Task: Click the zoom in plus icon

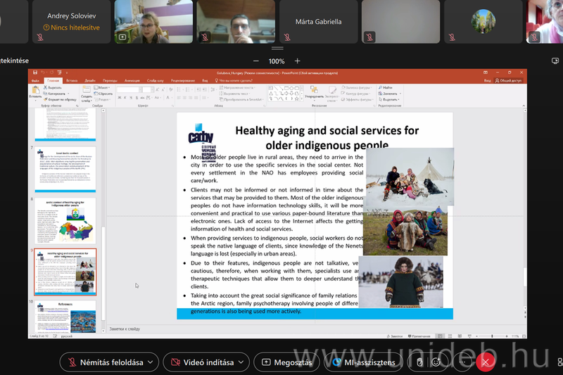Action: pos(298,61)
